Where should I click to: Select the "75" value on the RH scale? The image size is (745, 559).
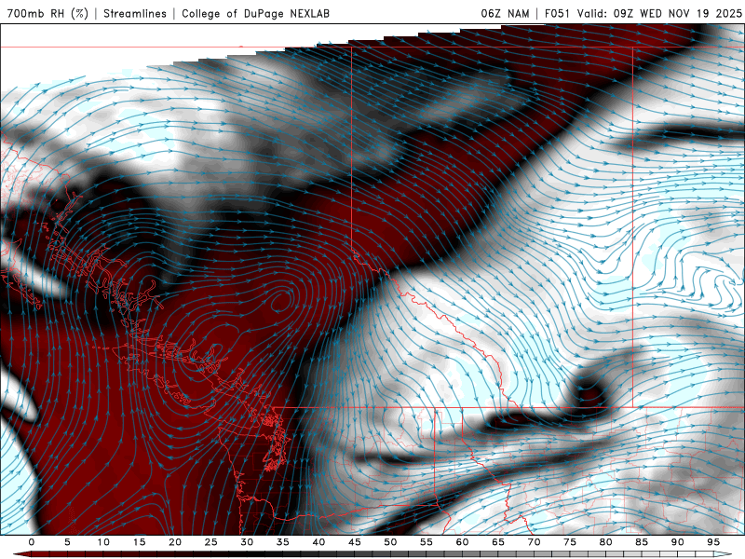570,542
